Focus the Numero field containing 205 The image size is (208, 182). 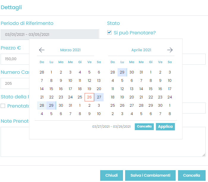pos(15,83)
